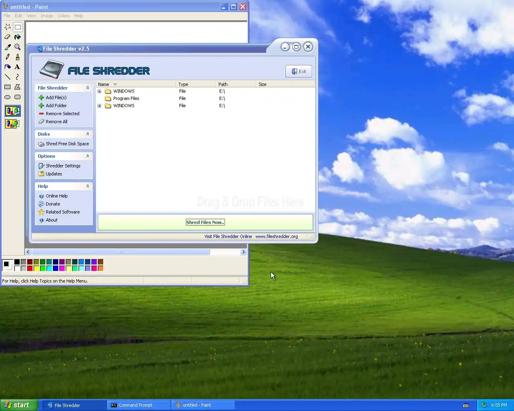Click the Type column header
The height and width of the screenshot is (411, 514).
[196, 84]
